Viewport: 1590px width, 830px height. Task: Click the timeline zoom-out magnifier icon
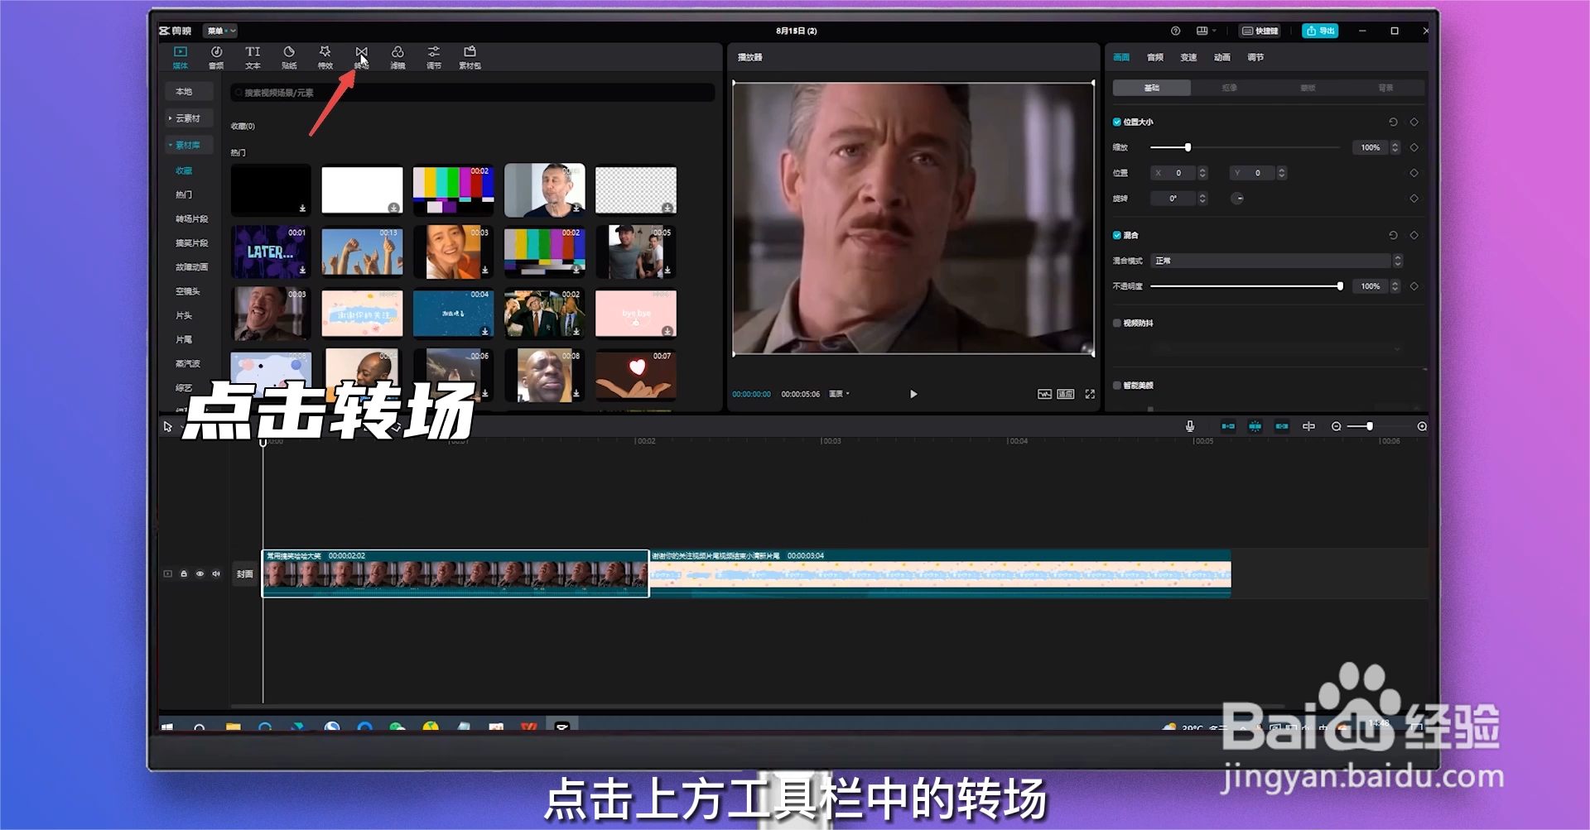click(x=1336, y=426)
